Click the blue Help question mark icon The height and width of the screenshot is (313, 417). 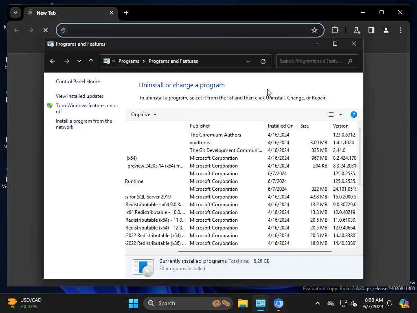(354, 115)
